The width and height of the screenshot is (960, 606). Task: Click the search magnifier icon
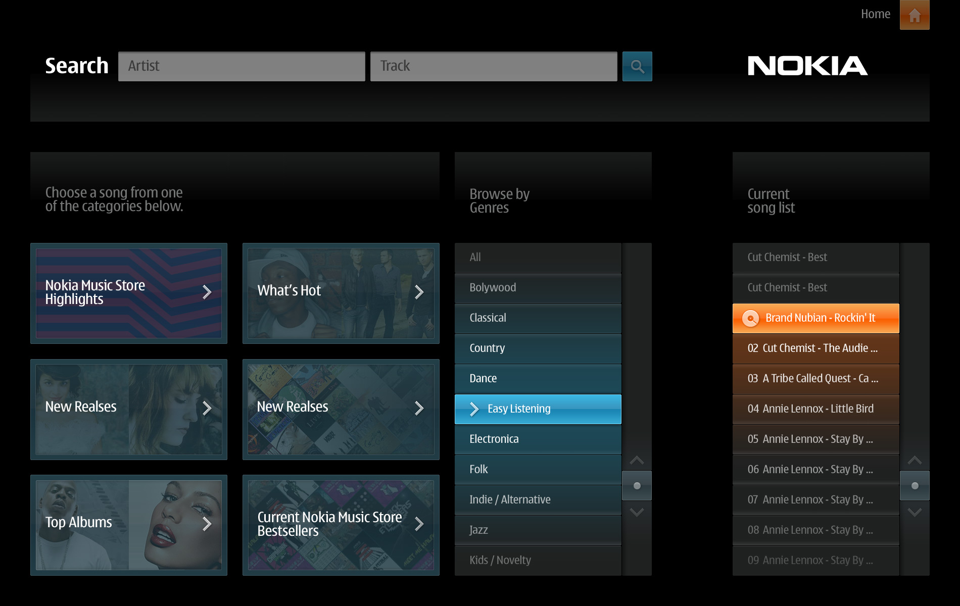637,66
